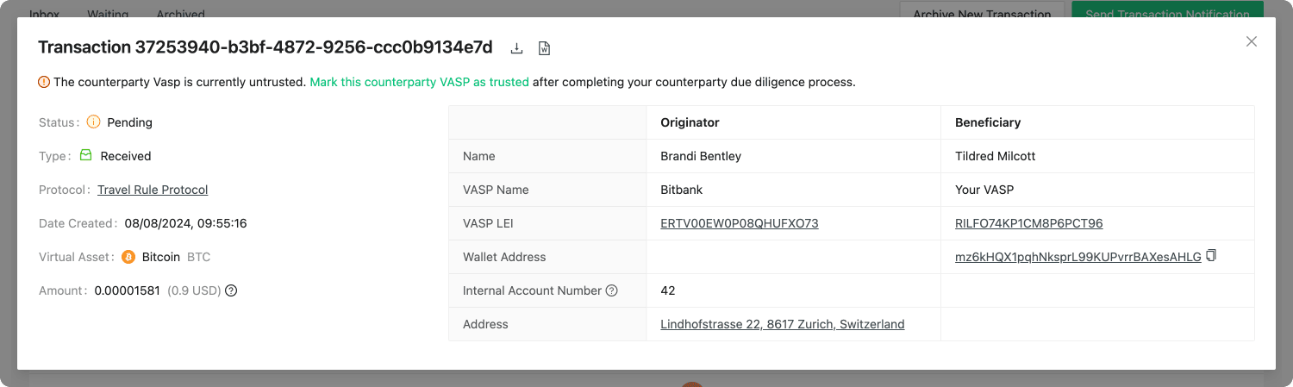Viewport: 1293px width, 387px height.
Task: Click the orange Bitcoin asset icon
Action: (x=128, y=257)
